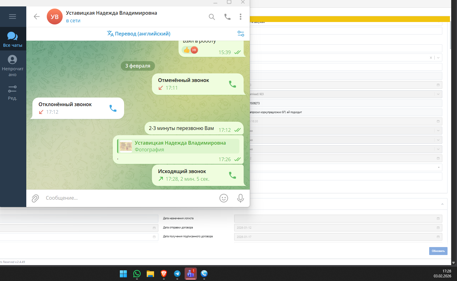457x281 pixels.
Task: Click the Обновить button in the CRM form
Action: pos(438,251)
